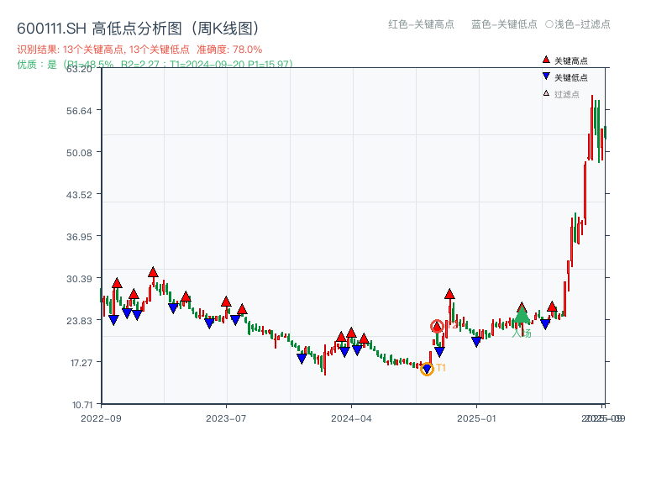Click the 30.39 y-axis label
672x504 pixels.
click(79, 279)
